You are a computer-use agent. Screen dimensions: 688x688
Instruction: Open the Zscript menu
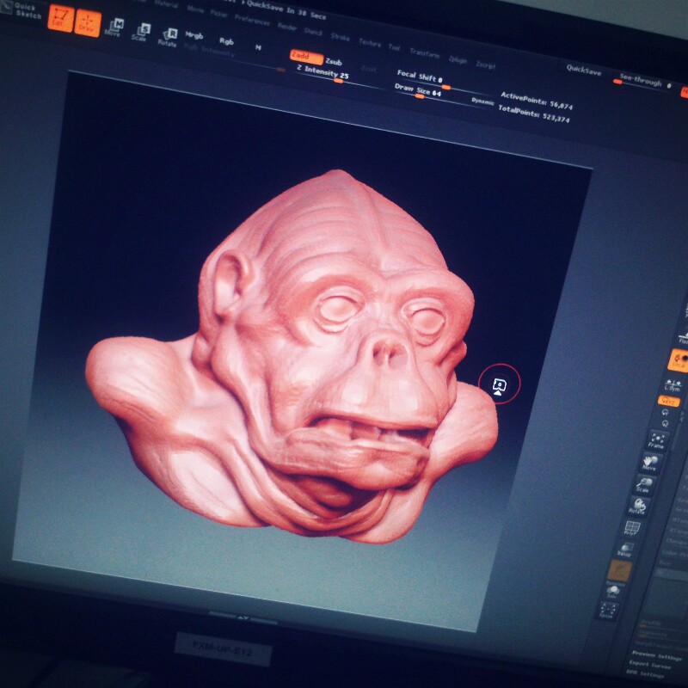pyautogui.click(x=485, y=64)
